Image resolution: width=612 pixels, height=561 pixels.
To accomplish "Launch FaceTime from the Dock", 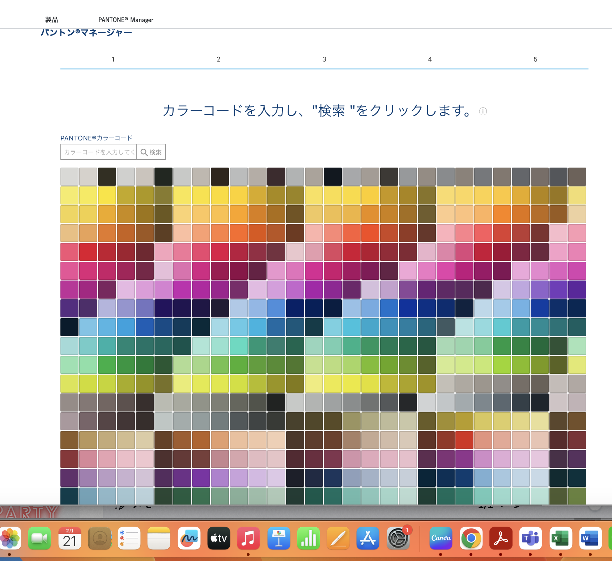I will click(39, 538).
